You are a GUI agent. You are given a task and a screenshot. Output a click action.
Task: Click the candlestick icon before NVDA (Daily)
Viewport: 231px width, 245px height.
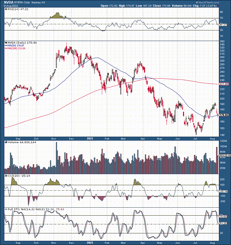point(6,42)
